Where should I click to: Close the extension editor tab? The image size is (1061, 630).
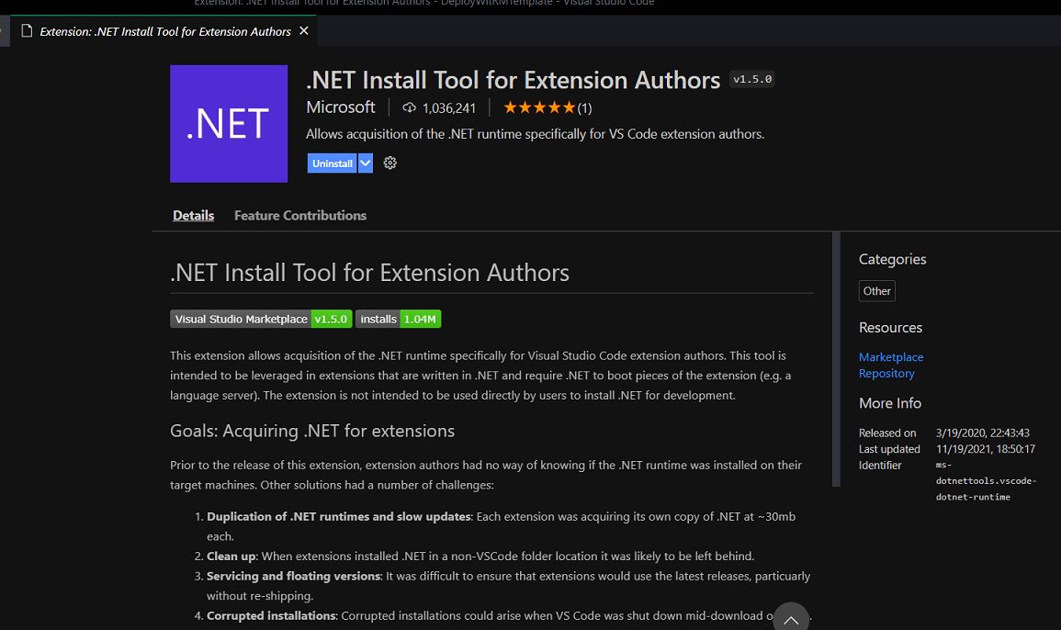(x=303, y=30)
